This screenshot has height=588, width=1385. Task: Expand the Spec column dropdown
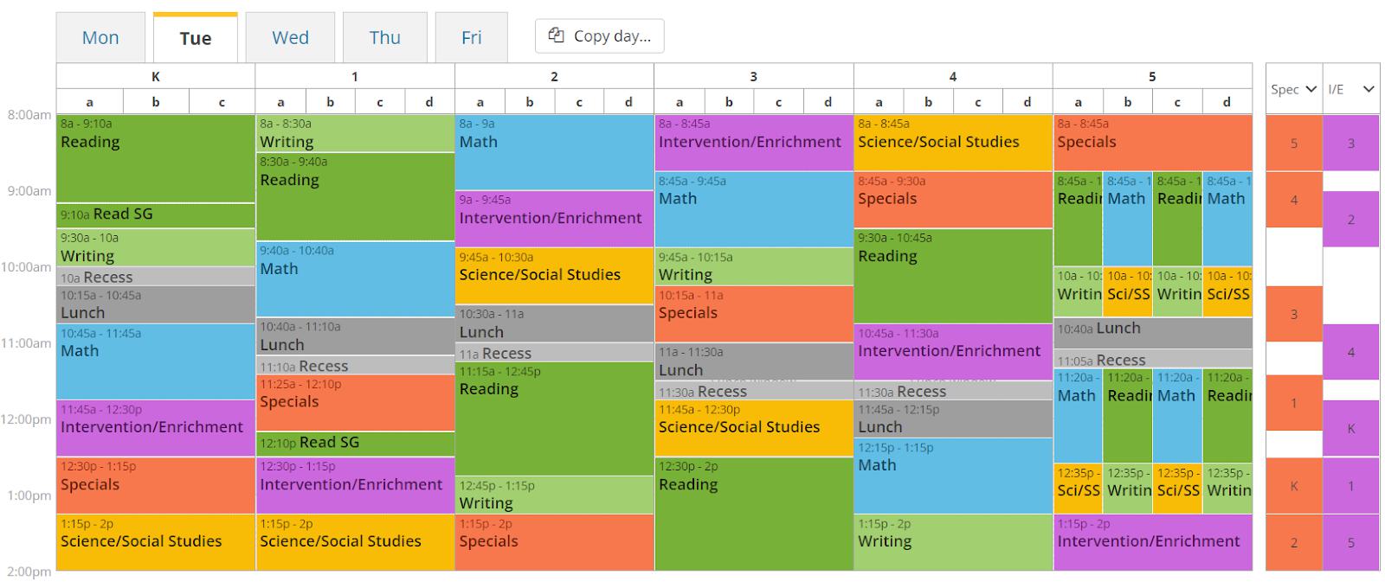click(1311, 89)
